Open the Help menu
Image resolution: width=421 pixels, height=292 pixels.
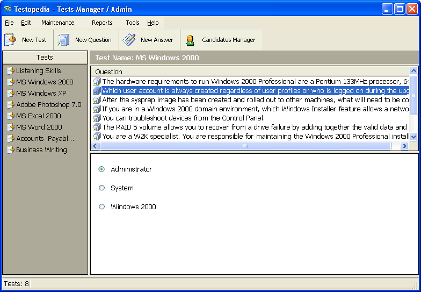pyautogui.click(x=153, y=23)
